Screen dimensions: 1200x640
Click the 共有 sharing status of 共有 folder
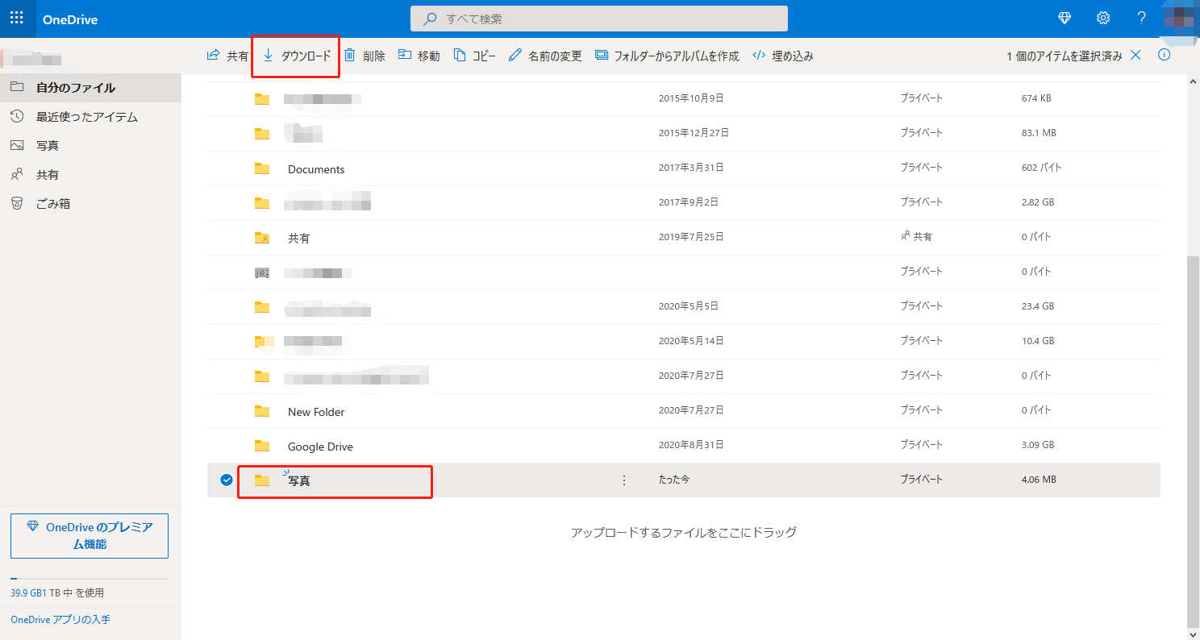pos(916,237)
